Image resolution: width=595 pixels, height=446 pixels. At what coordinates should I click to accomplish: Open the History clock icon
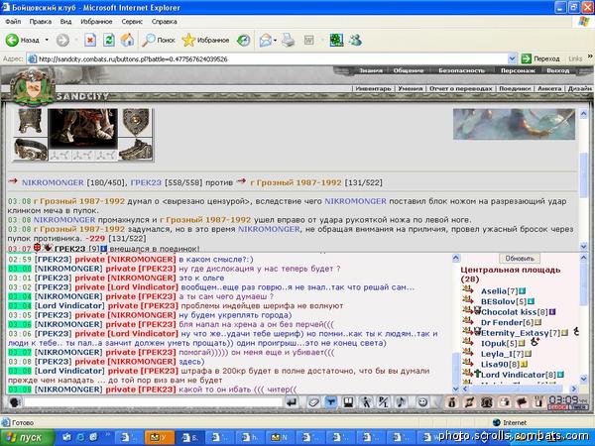click(x=244, y=40)
